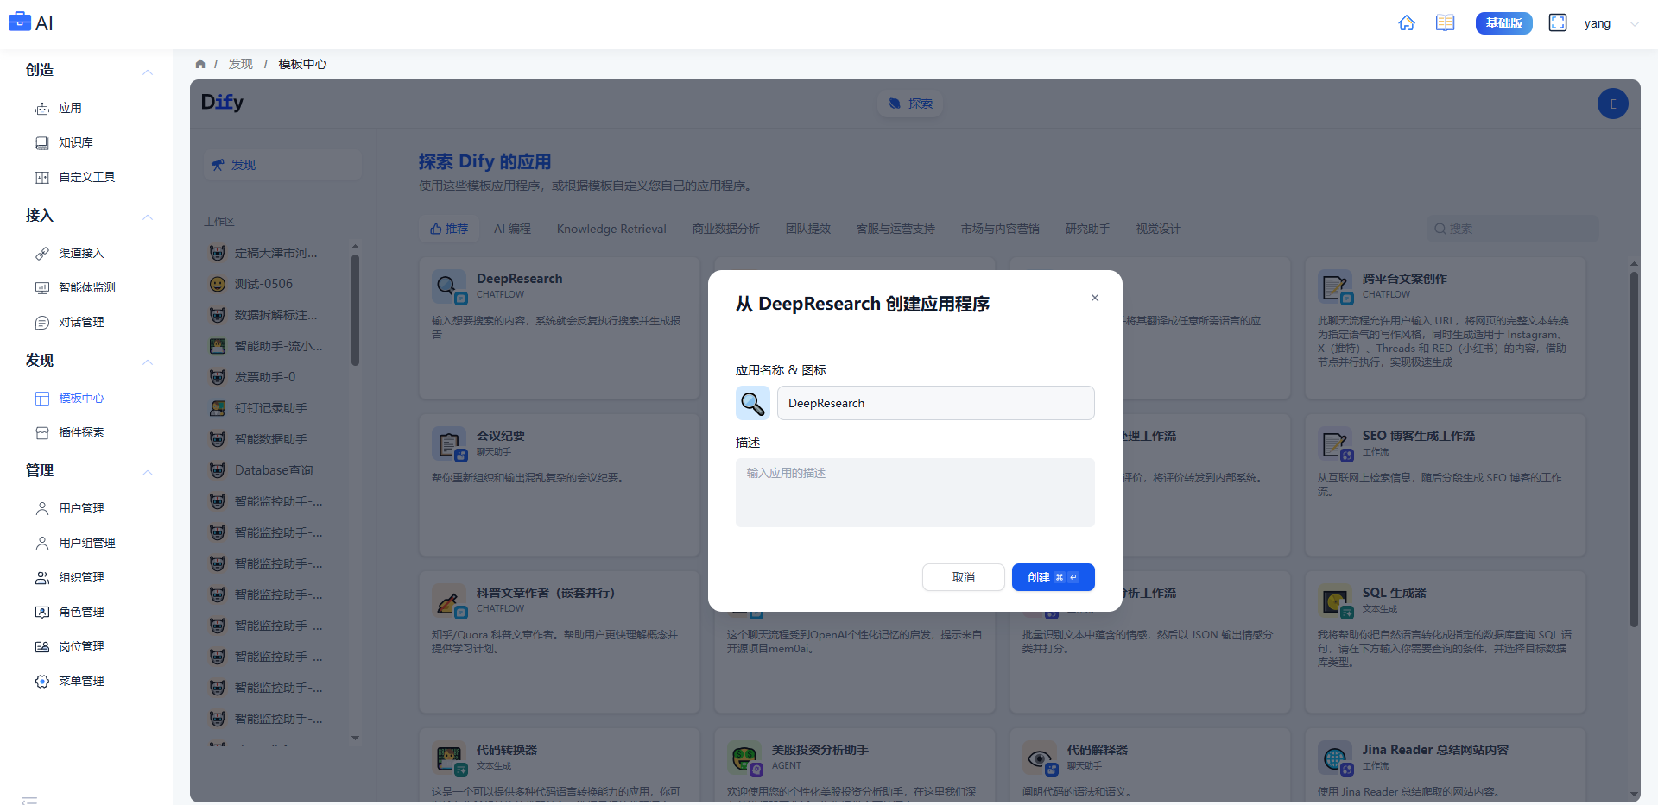Select the 研究助手 tab

tap(1088, 229)
